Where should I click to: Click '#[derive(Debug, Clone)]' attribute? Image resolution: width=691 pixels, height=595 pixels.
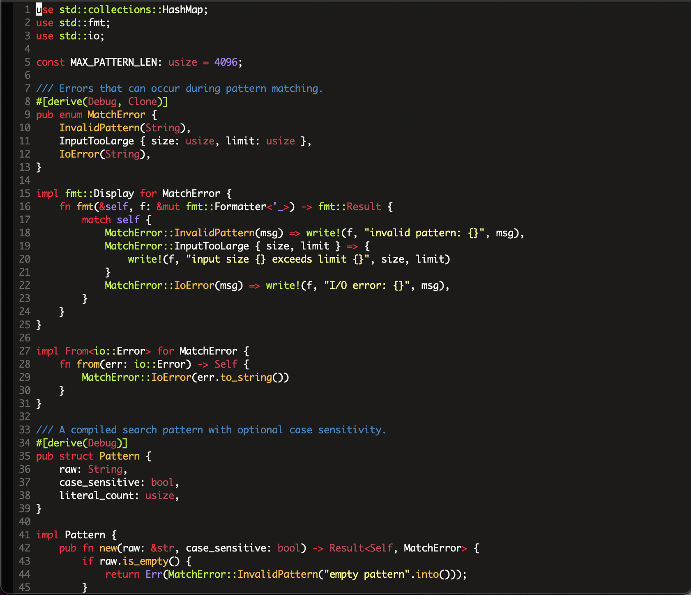click(x=102, y=101)
